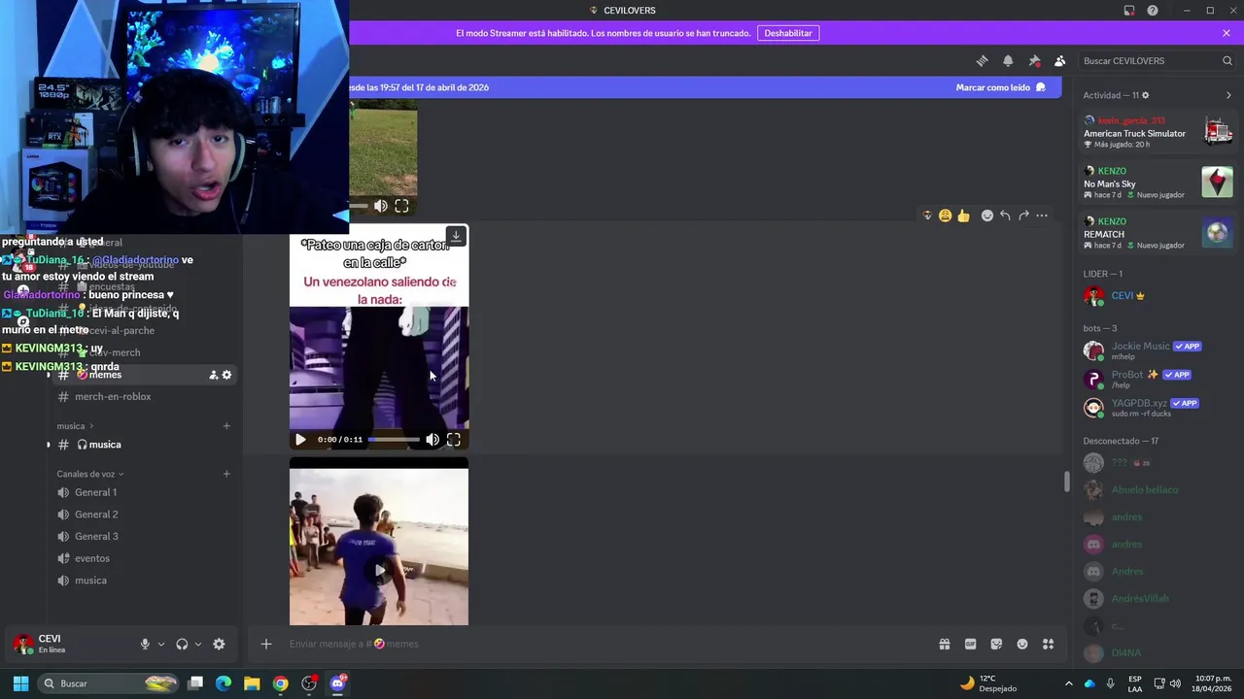Open more message options (three dots)
The width and height of the screenshot is (1244, 699).
tap(1042, 216)
